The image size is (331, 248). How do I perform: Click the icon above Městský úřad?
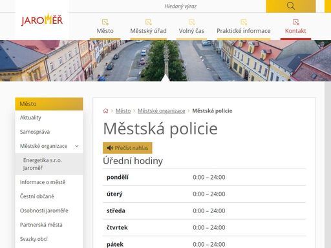149,22
